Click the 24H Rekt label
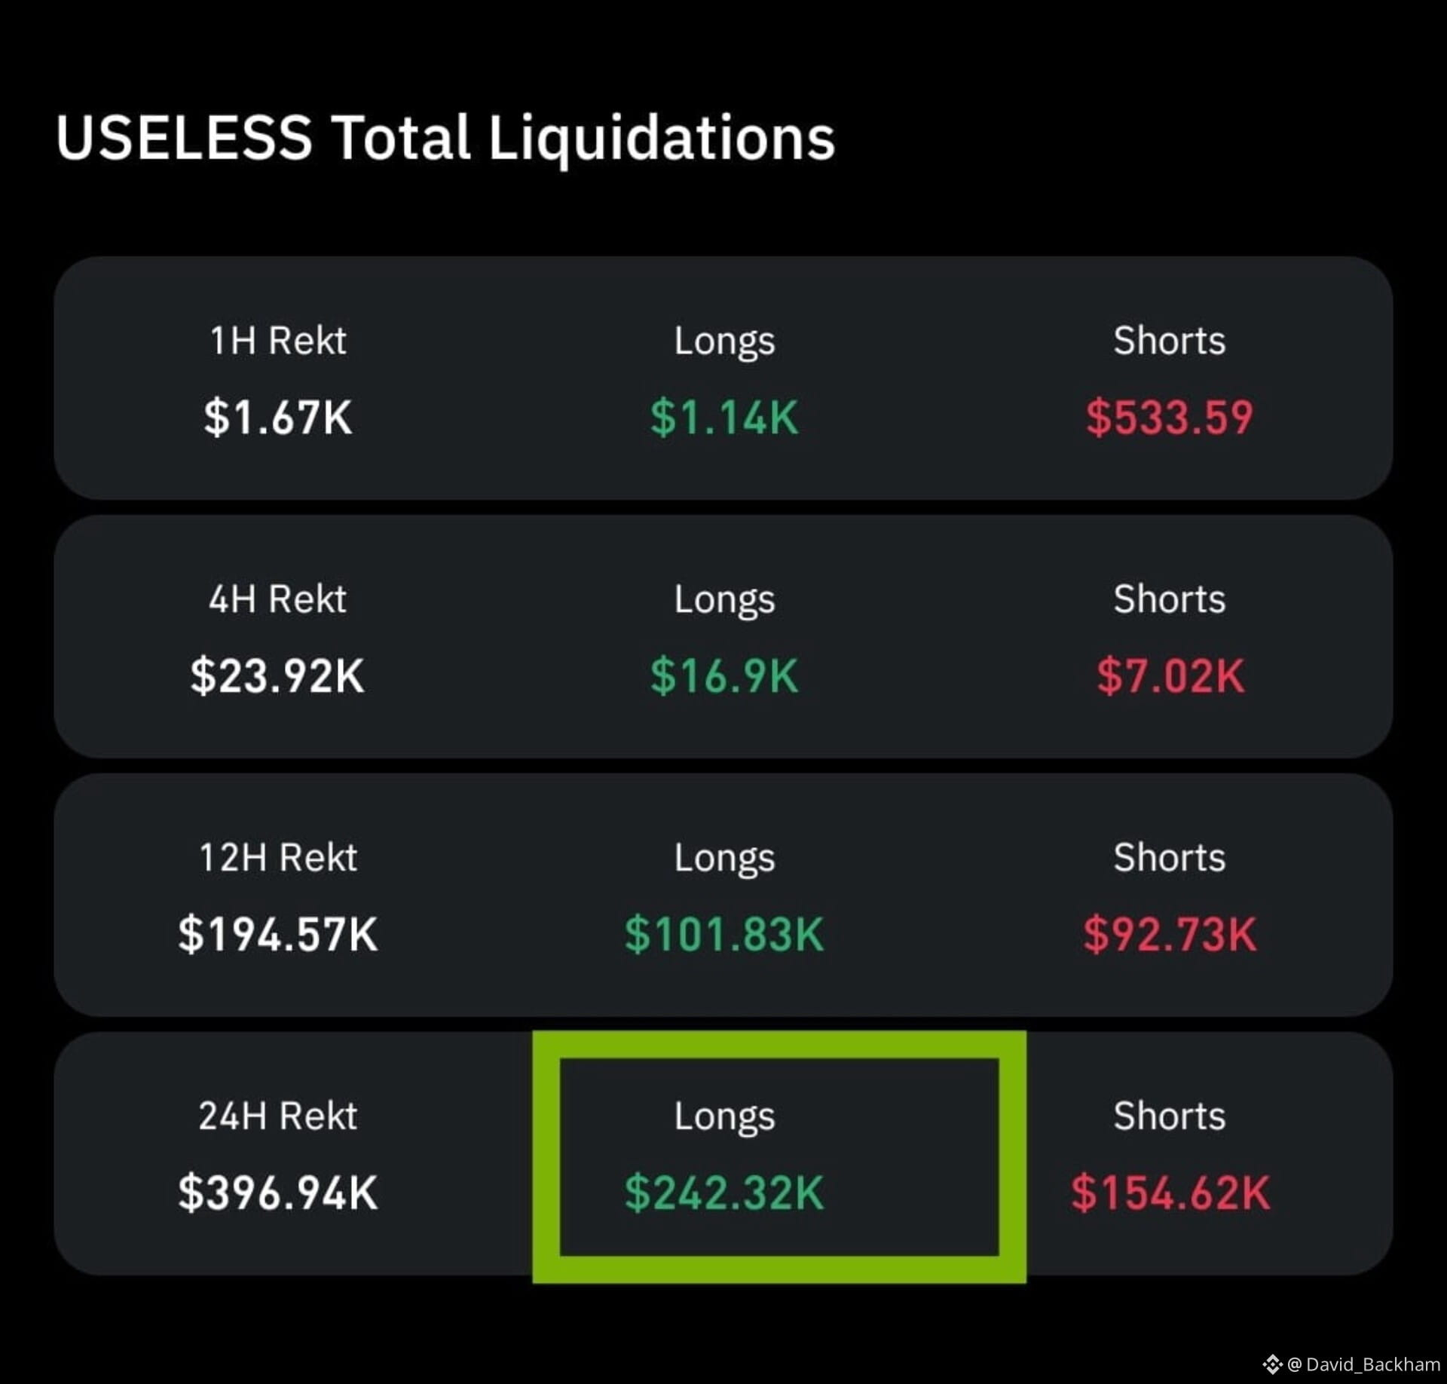This screenshot has width=1447, height=1384. (278, 1116)
